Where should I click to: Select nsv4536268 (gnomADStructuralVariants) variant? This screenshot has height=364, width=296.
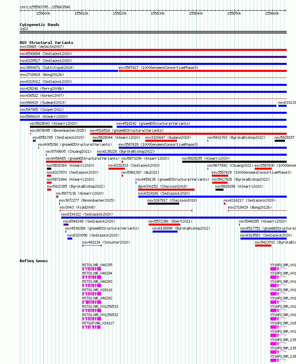click(x=66, y=232)
